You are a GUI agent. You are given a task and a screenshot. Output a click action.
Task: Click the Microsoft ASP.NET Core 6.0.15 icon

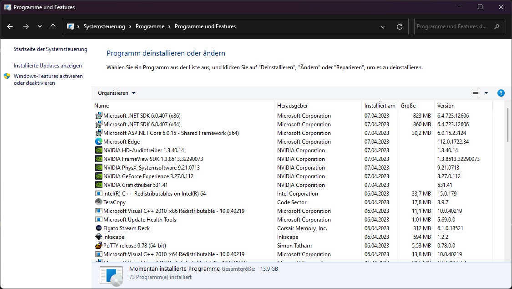click(x=99, y=133)
